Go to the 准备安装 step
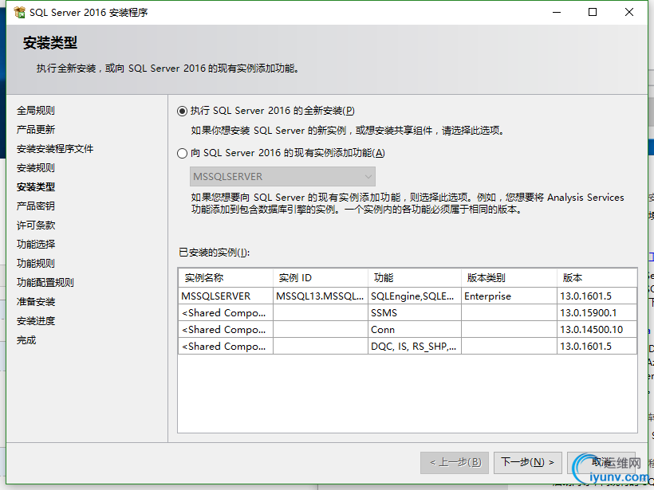Image resolution: width=654 pixels, height=490 pixels. [35, 302]
